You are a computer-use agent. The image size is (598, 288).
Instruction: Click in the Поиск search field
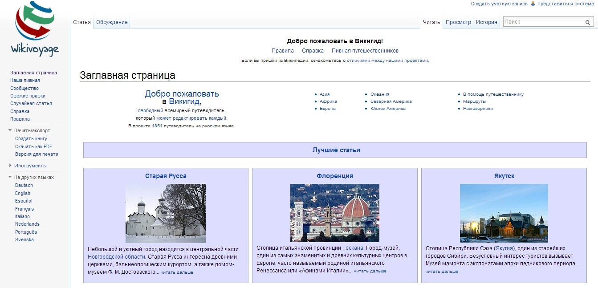click(543, 22)
